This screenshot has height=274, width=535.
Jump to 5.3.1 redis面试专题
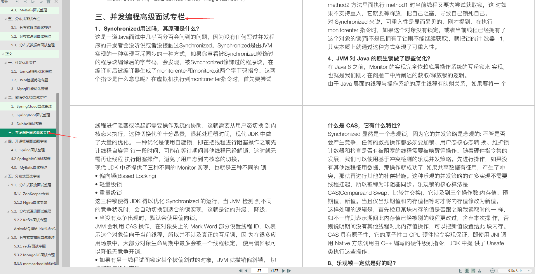[30, 246]
